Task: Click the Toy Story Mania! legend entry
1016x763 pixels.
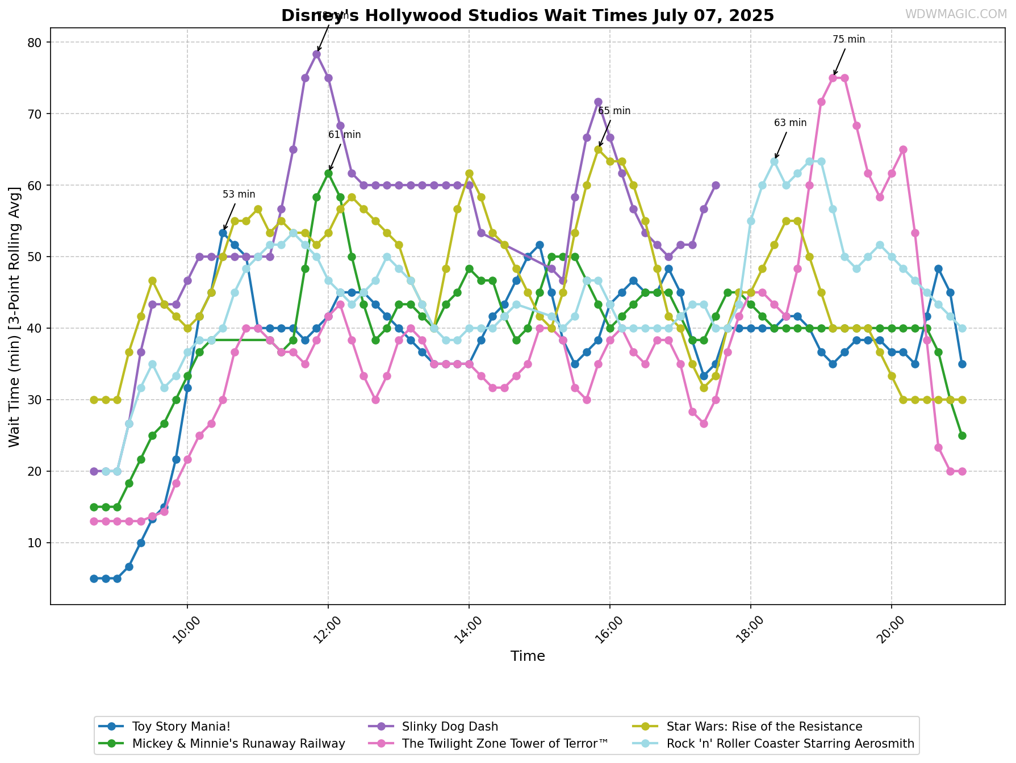Action: point(164,727)
